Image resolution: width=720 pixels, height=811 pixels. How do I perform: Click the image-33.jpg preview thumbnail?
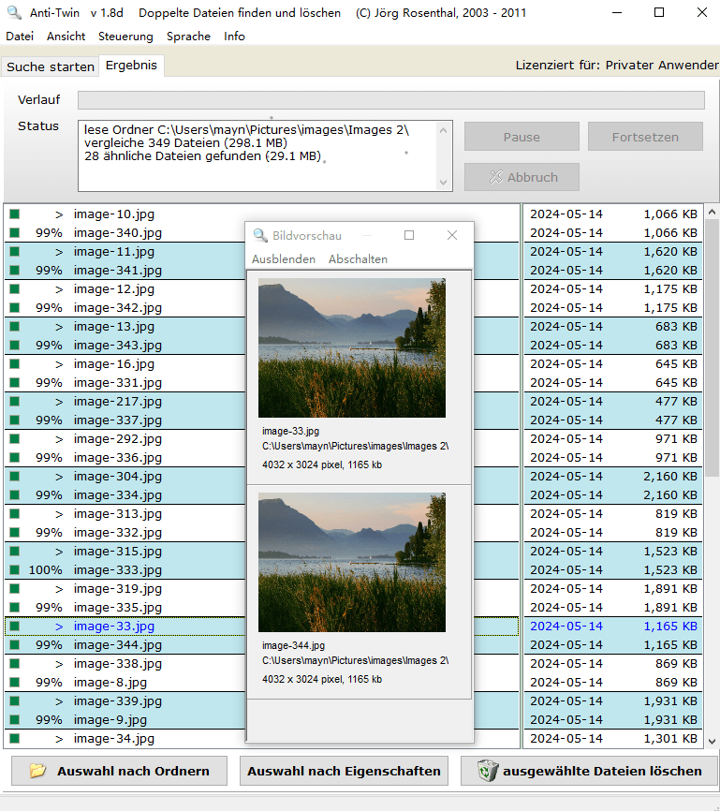tap(352, 347)
